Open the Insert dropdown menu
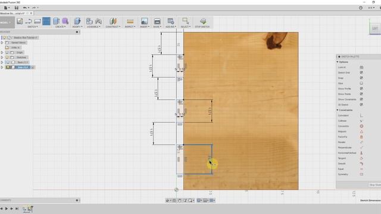Screen dimensions: 381x214 tap(145, 27)
